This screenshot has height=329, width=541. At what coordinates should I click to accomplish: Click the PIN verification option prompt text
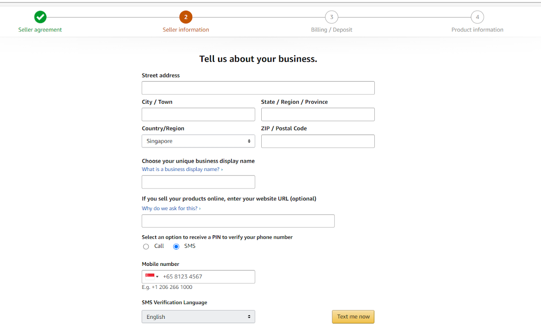tap(217, 237)
